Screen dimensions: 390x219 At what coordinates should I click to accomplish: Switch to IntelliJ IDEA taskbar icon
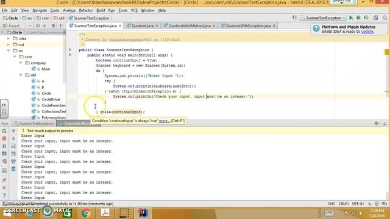pos(143,213)
